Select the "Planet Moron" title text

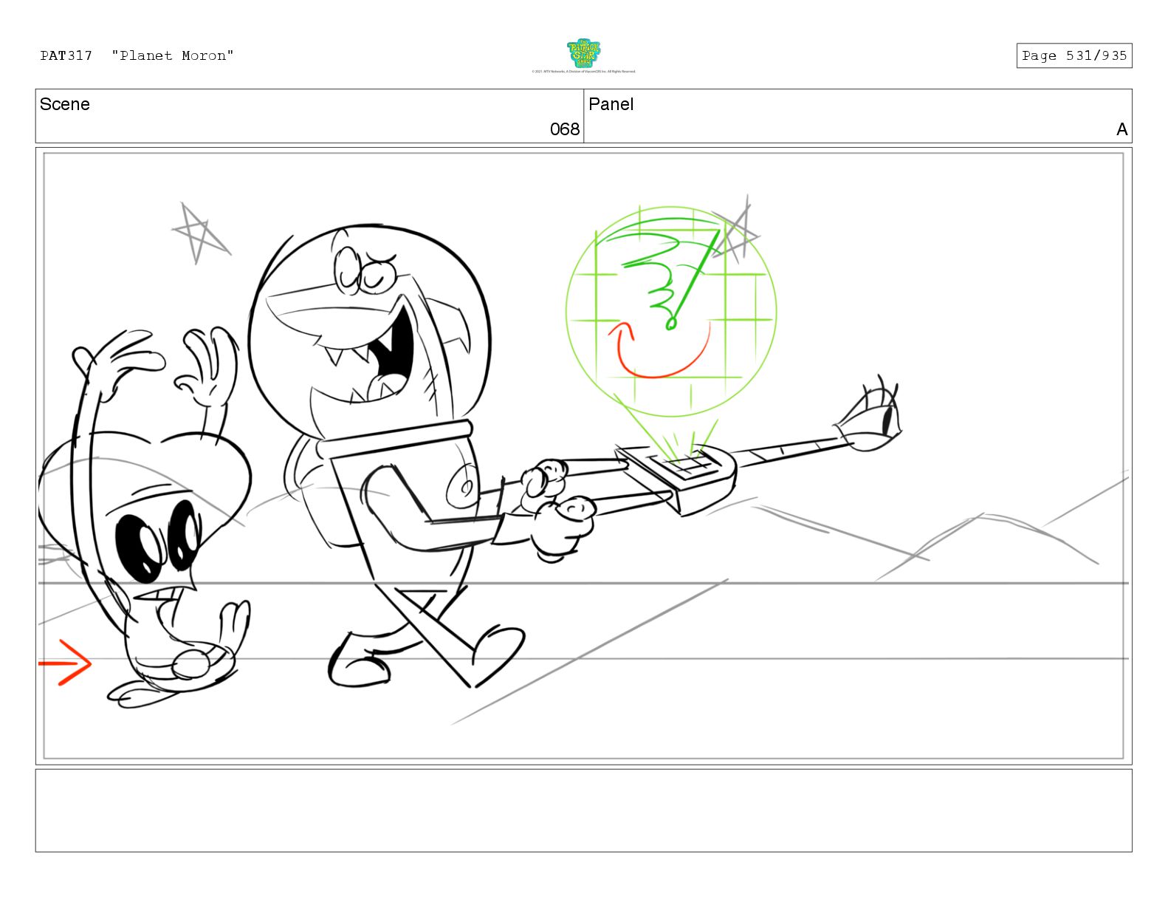[x=173, y=55]
